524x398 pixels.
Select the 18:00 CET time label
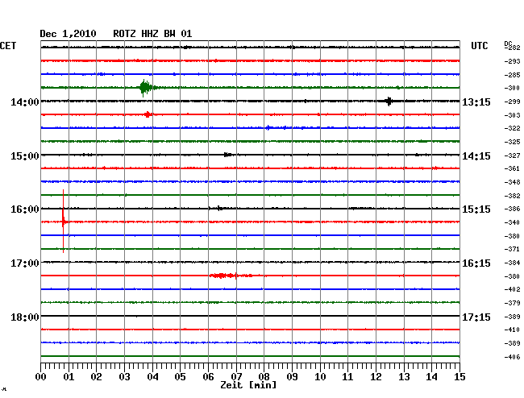[x=25, y=317]
